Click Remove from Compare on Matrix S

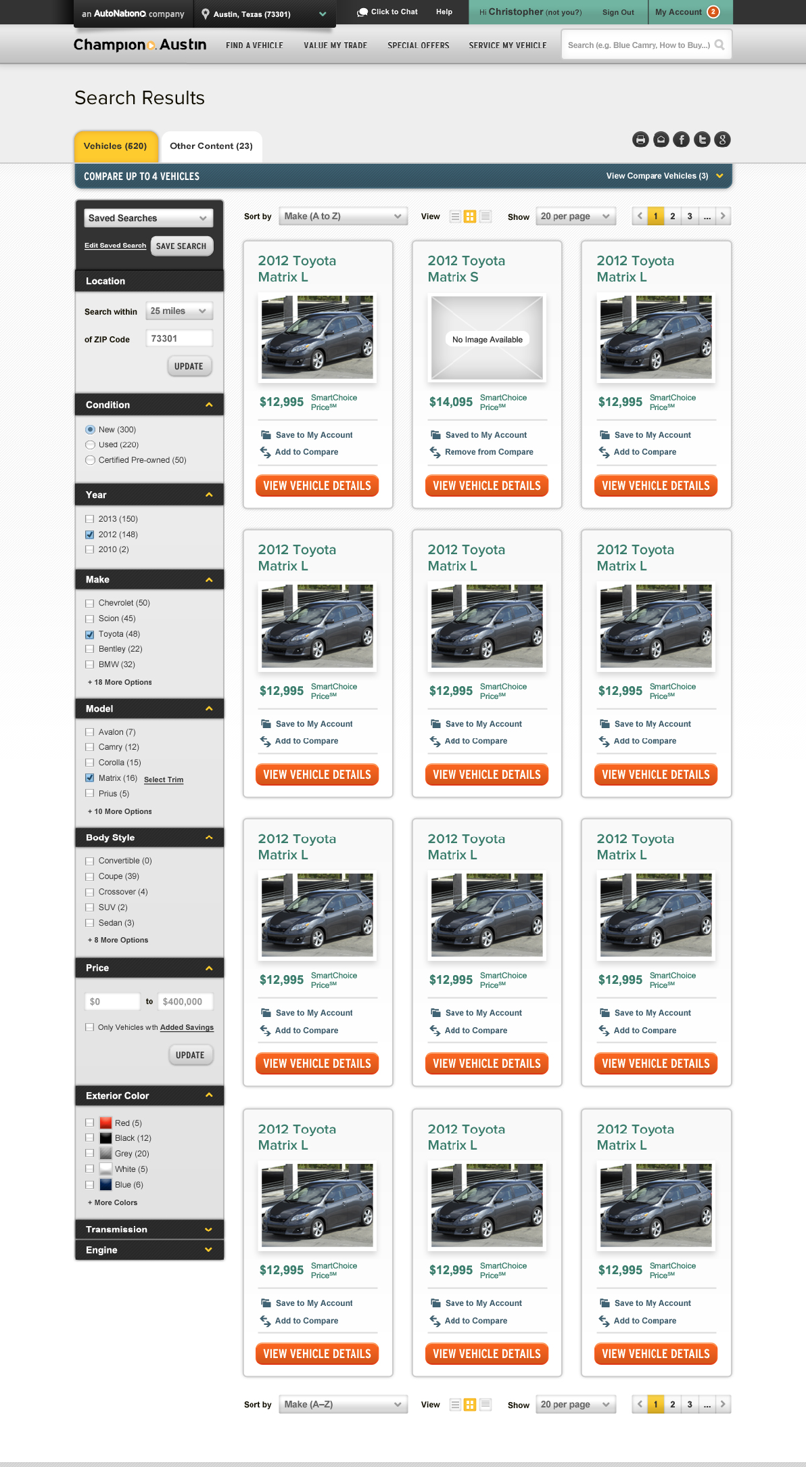pos(489,452)
